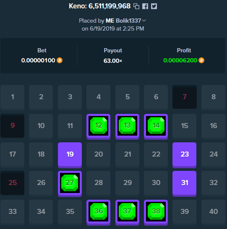Click the green gem on tile 14
The width and height of the screenshot is (227, 229).
click(156, 126)
